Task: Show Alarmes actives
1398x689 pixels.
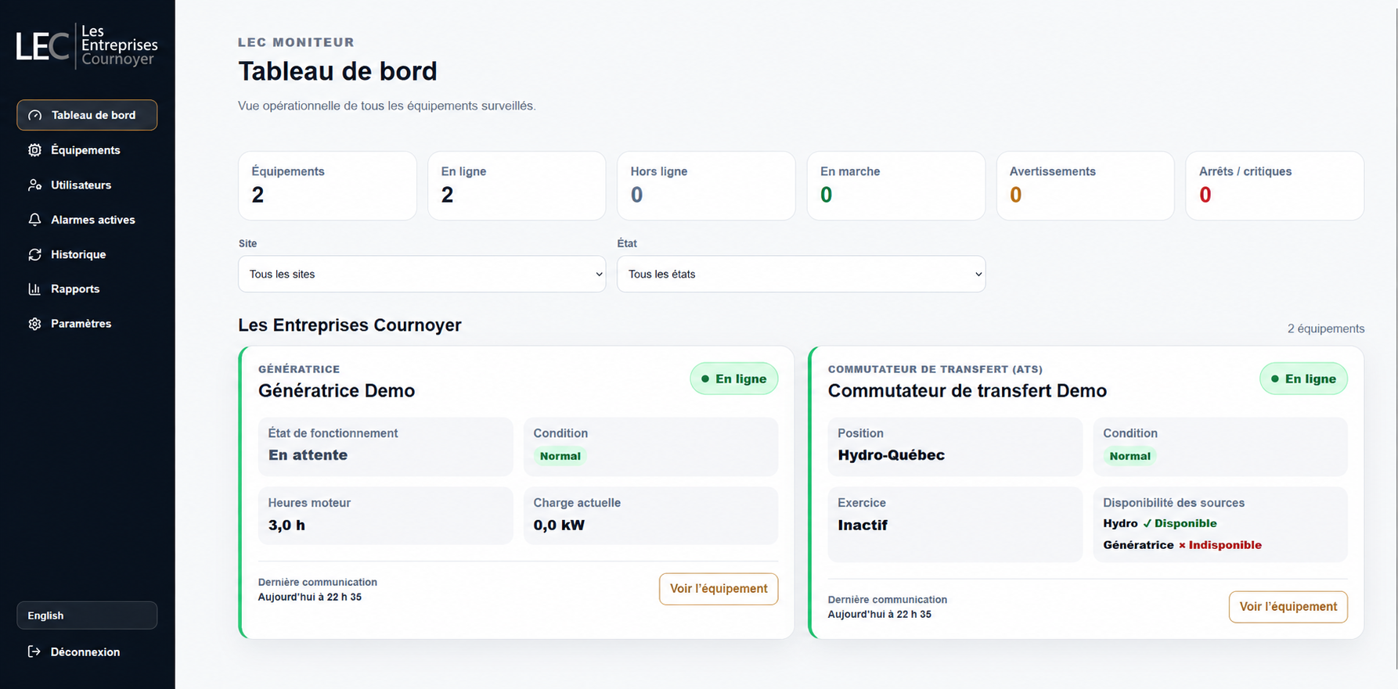Action: tap(87, 220)
